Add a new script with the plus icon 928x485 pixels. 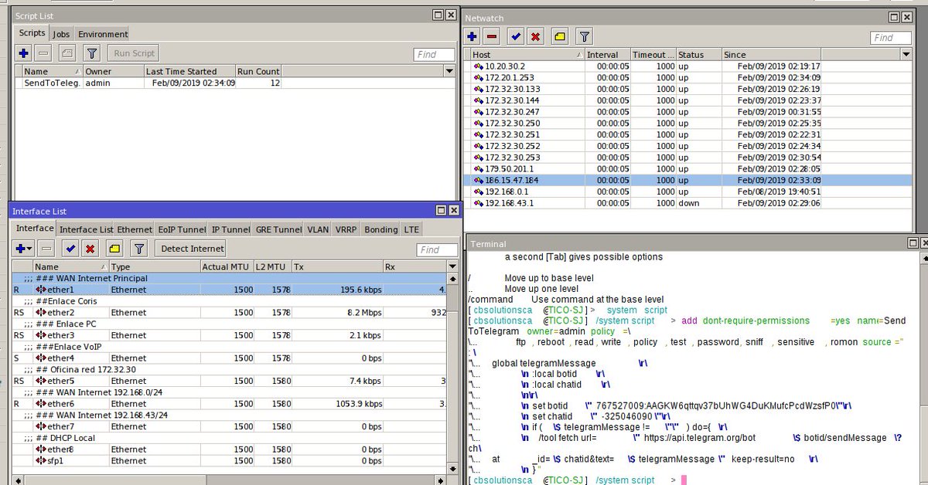pos(23,53)
